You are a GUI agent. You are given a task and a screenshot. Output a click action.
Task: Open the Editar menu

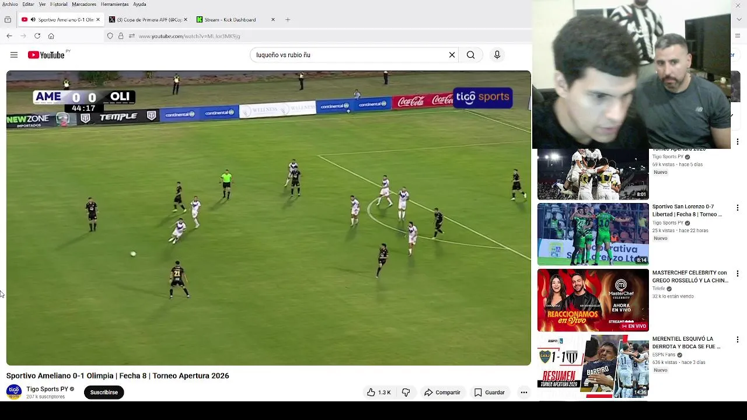(28, 4)
